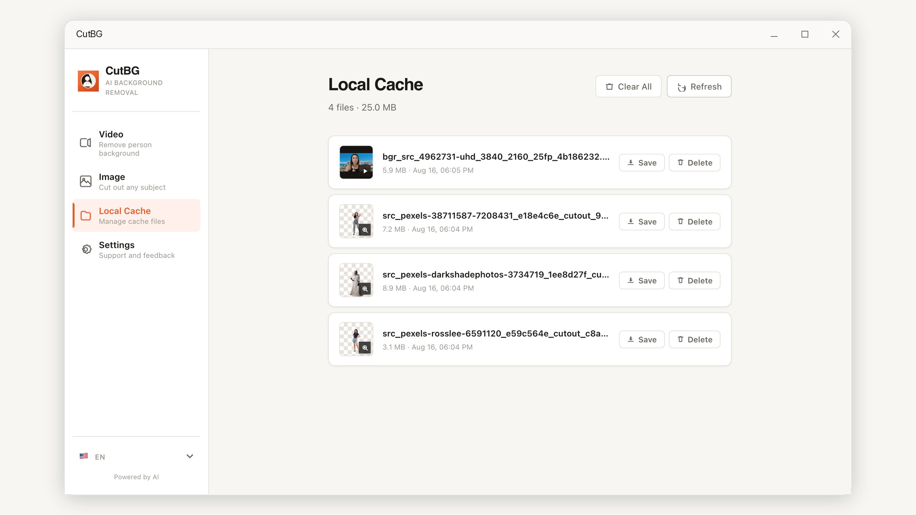Click magnifier icon on rosslee thumbnail
The image size is (916, 515).
tap(365, 348)
